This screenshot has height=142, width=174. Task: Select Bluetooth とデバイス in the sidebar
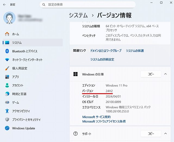[x=25, y=51]
